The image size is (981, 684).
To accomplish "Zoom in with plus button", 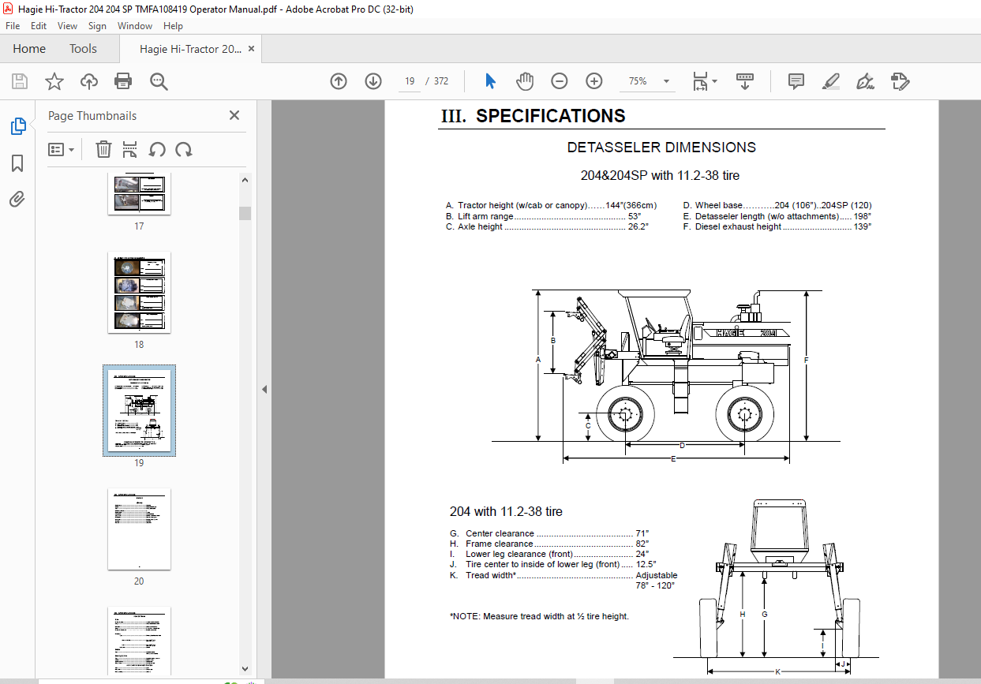I will point(594,81).
